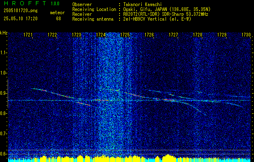The height and width of the screenshot is (162, 254).
Task: Click the 1726 time marker
Action: (149, 35)
